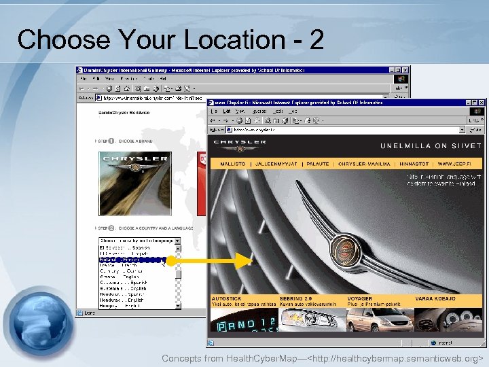Click the Chrysler.fi address URL field

click(x=346, y=130)
